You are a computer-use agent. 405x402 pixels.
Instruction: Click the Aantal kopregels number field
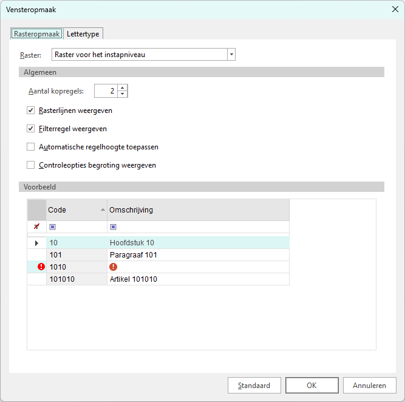point(106,91)
